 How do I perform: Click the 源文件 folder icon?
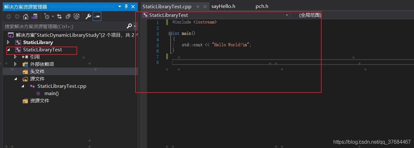[25, 79]
